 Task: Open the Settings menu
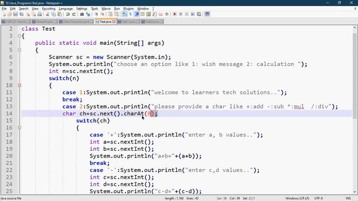pyautogui.click(x=82, y=9)
